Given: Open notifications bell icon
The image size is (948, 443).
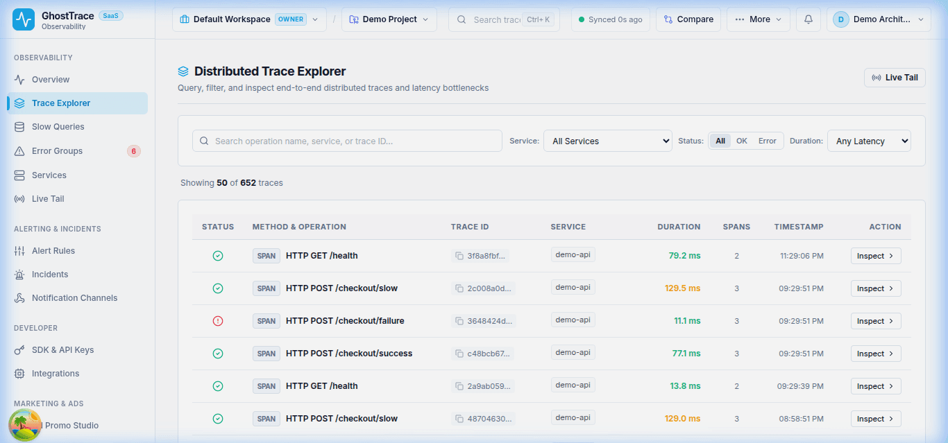Looking at the screenshot, I should click(x=808, y=19).
